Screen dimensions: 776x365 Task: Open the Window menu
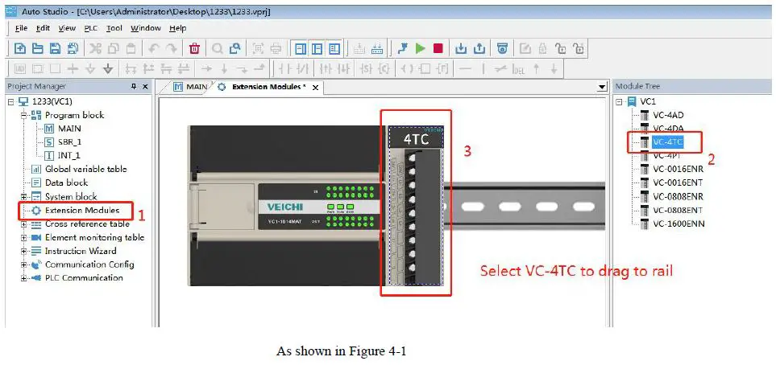pyautogui.click(x=146, y=28)
